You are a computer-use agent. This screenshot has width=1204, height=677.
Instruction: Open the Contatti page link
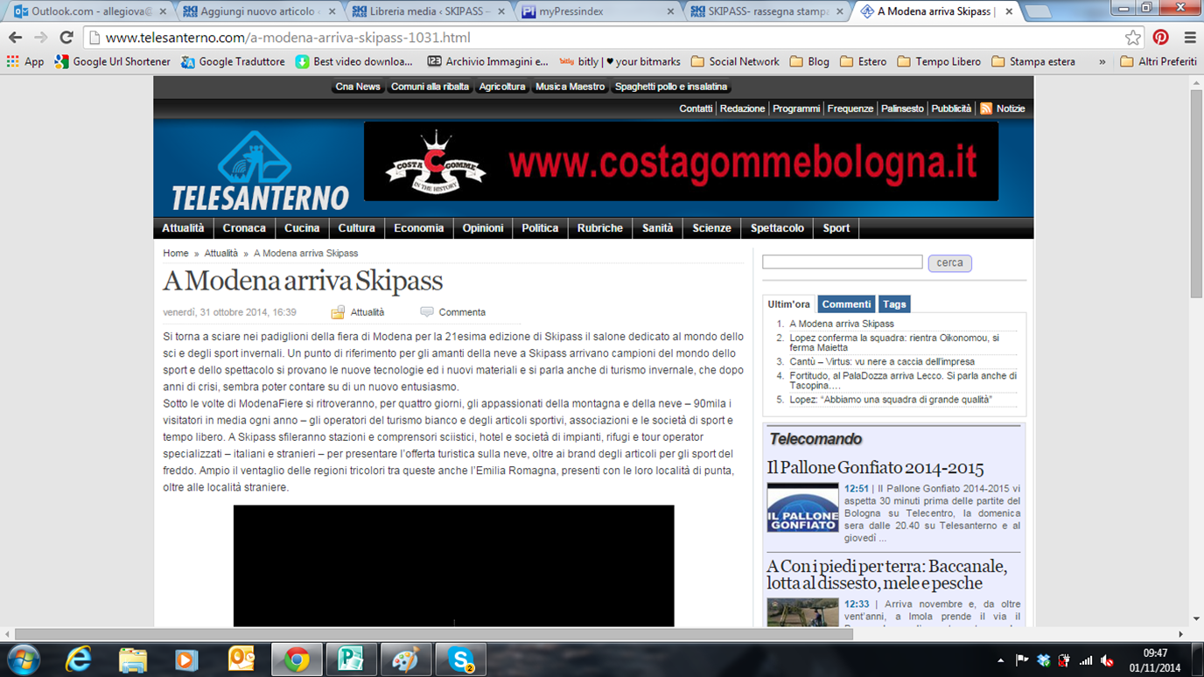[696, 108]
